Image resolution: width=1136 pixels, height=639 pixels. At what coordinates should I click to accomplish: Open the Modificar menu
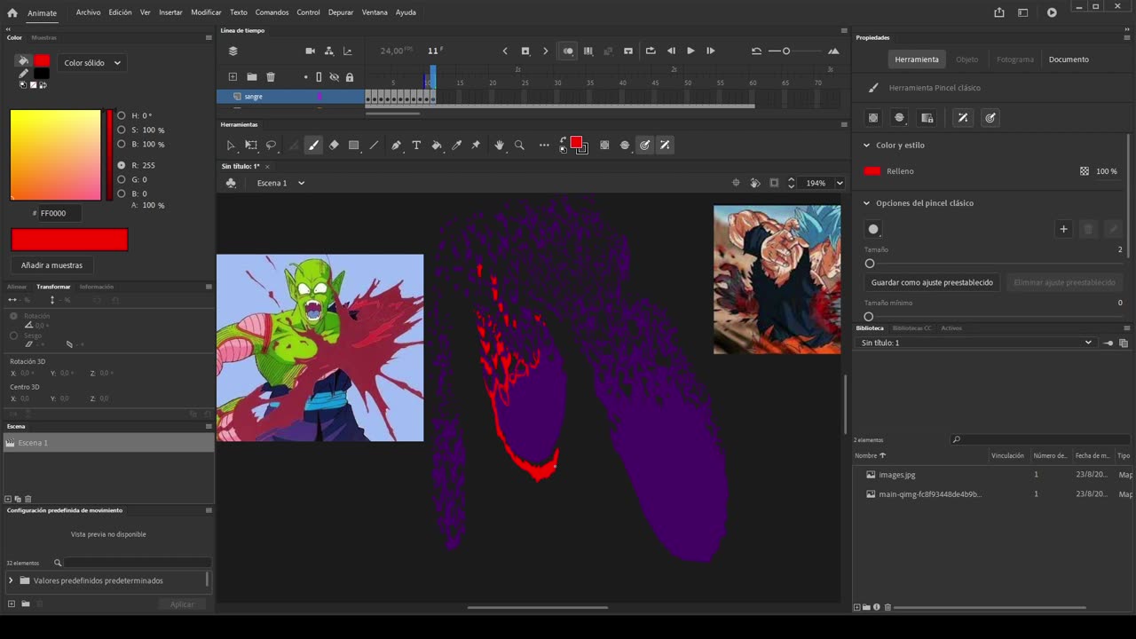[x=206, y=12]
